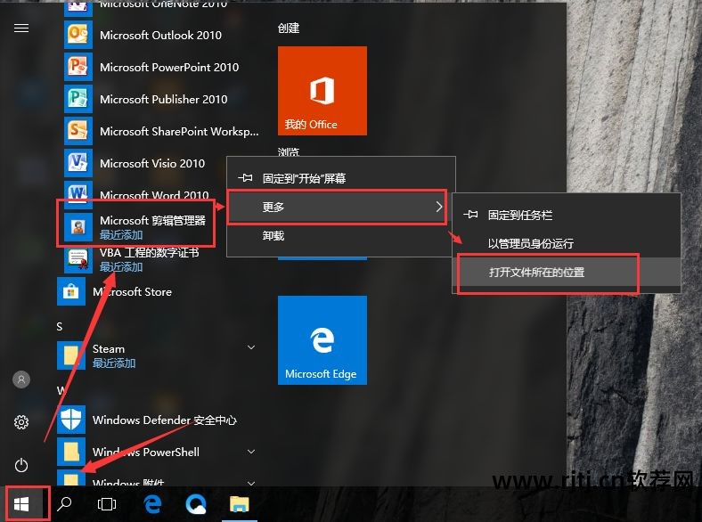Open File Explorer from taskbar
Viewport: 702px width, 522px height.
coord(239,504)
